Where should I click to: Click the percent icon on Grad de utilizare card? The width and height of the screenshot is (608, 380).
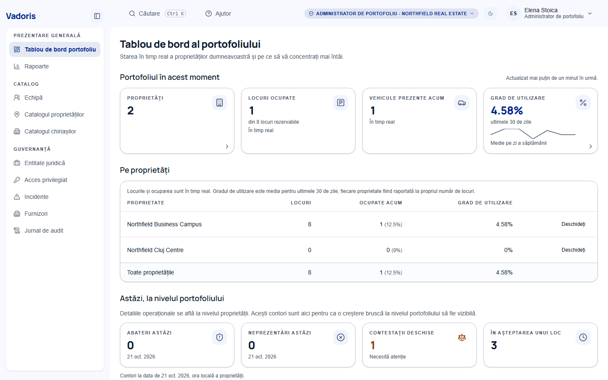[x=583, y=103]
